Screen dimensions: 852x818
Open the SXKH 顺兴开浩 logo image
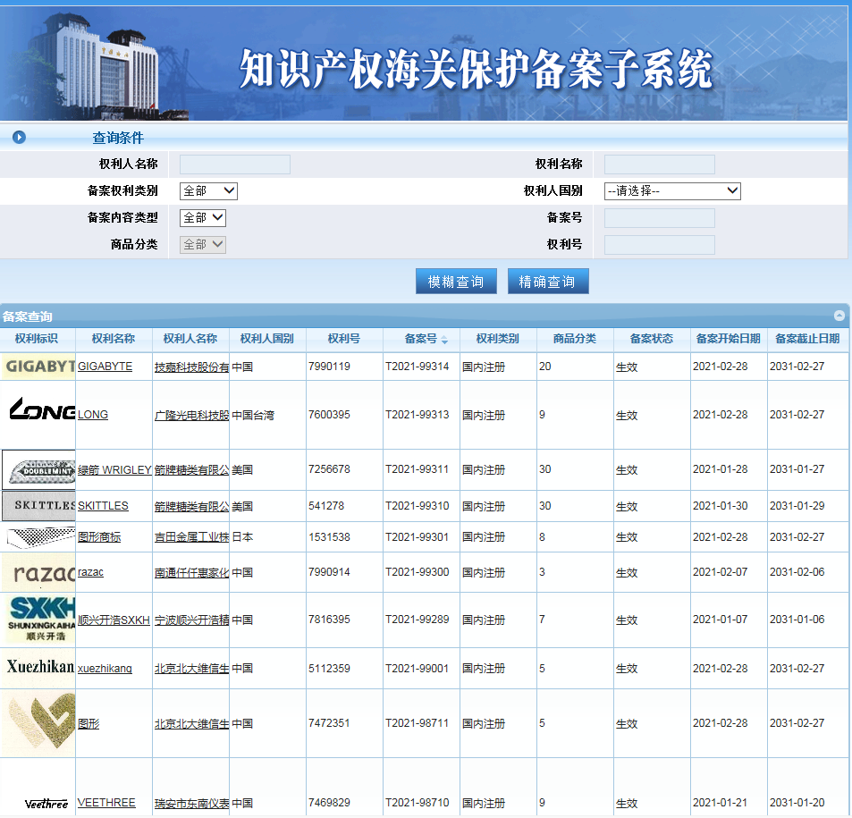tap(38, 620)
